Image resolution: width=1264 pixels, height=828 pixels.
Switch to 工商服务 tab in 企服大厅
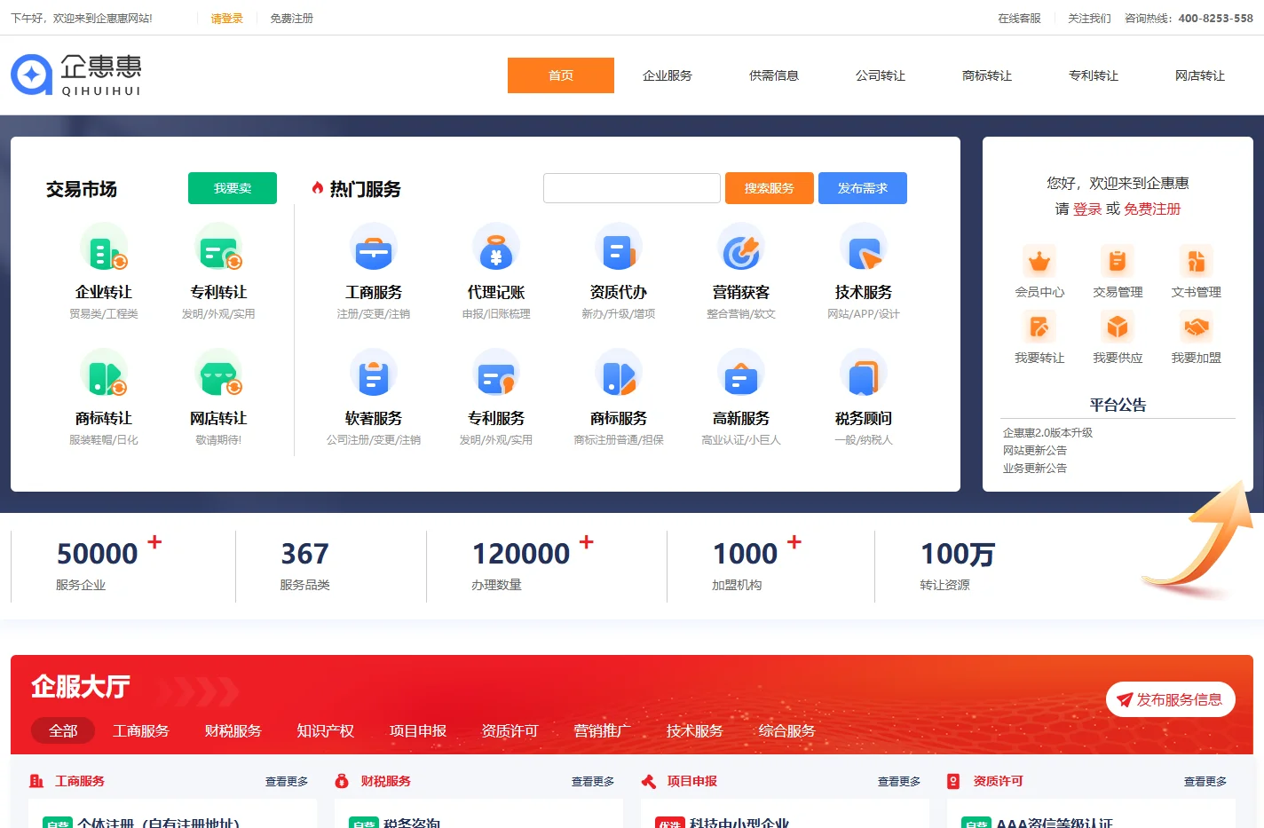(141, 730)
